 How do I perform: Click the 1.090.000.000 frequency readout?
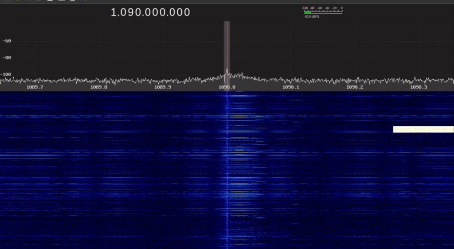151,12
